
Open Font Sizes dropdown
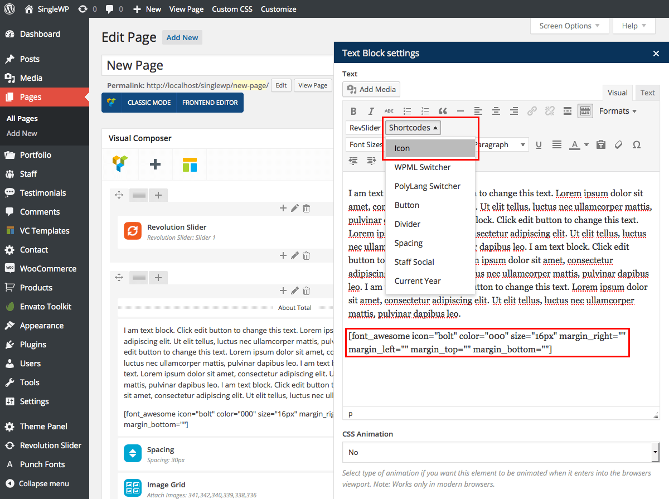366,144
